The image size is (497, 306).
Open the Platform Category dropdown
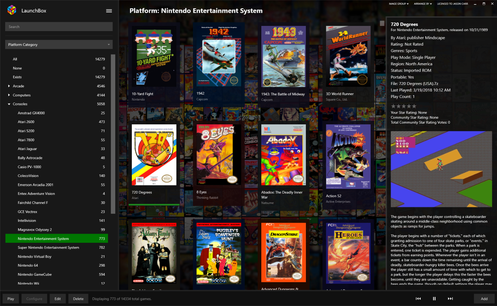(59, 45)
